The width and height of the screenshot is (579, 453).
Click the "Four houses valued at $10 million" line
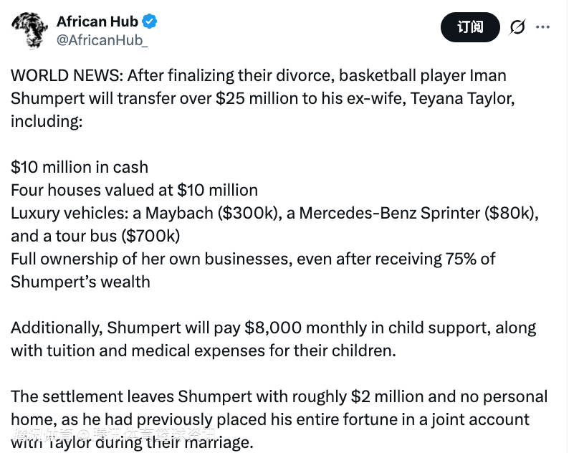pyautogui.click(x=134, y=190)
